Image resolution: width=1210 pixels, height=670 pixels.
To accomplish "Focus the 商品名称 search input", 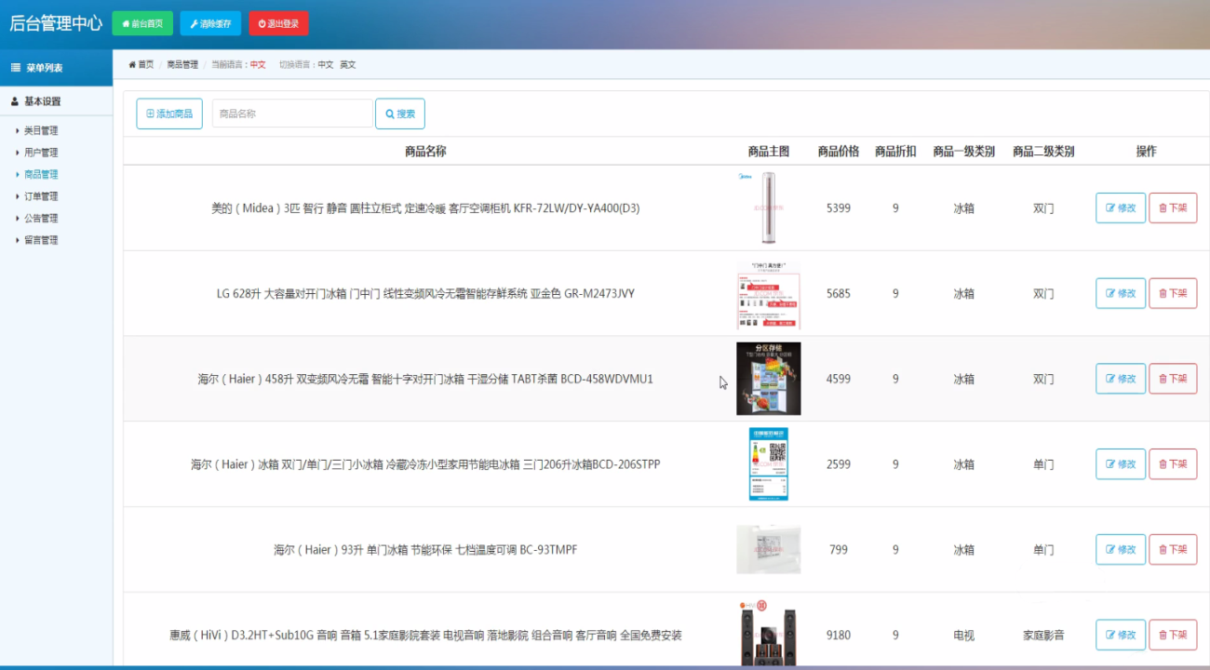I will click(292, 114).
